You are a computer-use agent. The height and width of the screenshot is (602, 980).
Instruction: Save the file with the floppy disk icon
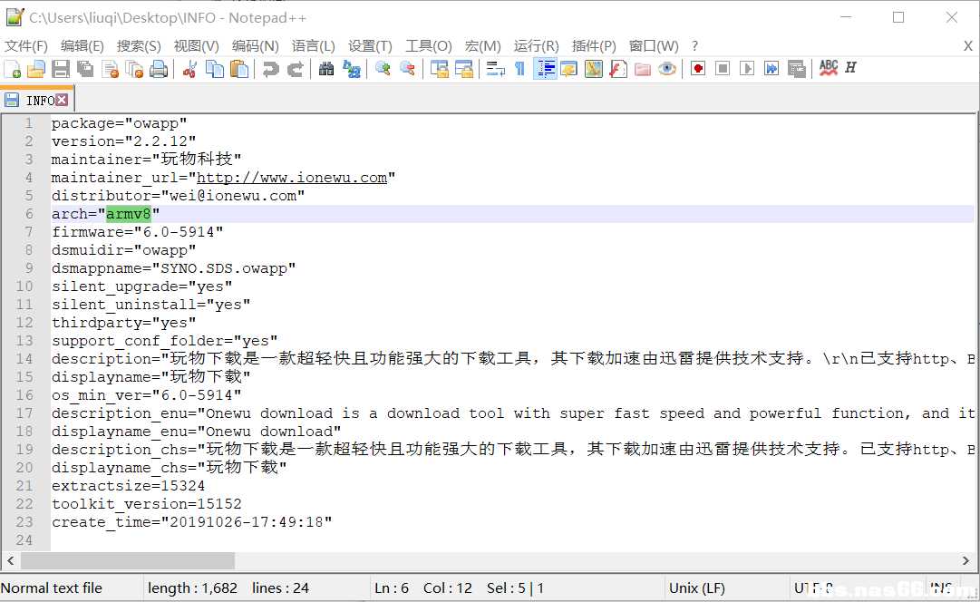61,69
